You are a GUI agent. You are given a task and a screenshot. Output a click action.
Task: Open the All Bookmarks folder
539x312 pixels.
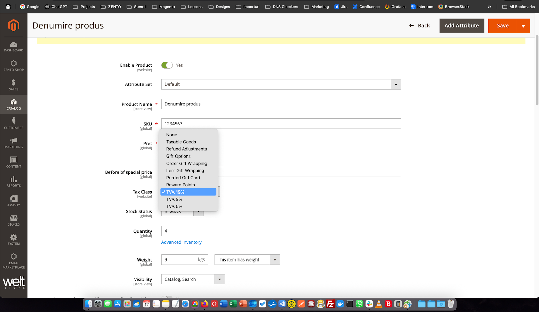coord(518,7)
